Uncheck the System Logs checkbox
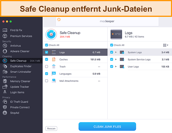This screenshot has width=172, height=133. click(x=112, y=52)
